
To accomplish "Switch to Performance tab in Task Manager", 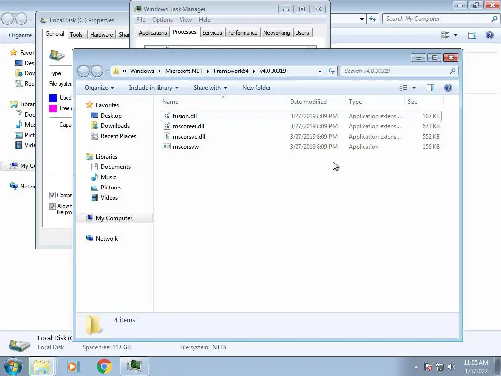I will (242, 33).
